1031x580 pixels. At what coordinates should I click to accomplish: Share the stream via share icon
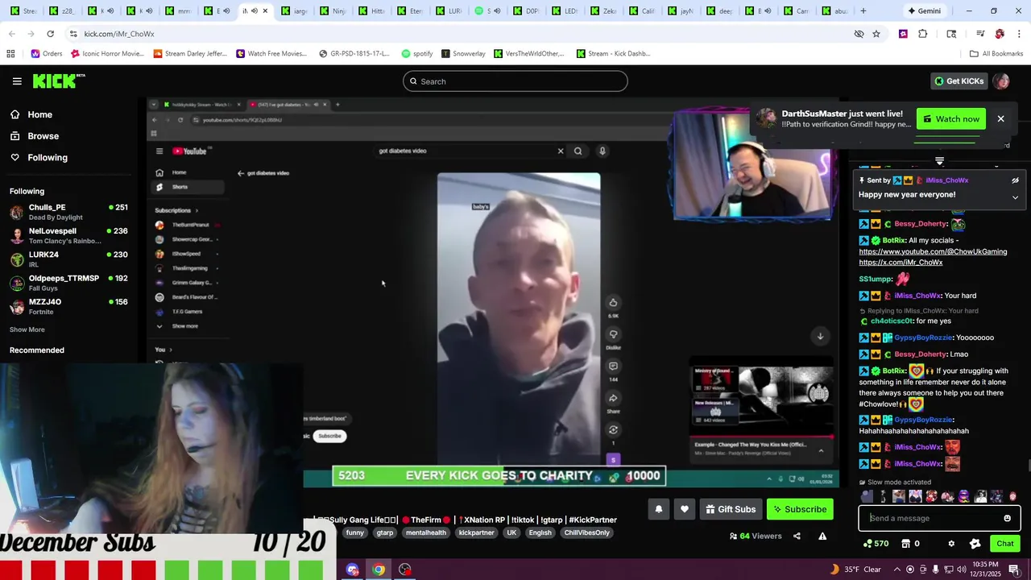[x=797, y=536]
